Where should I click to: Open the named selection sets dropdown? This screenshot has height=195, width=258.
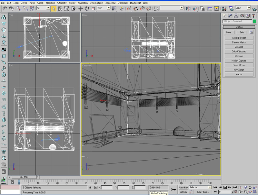point(172,8)
